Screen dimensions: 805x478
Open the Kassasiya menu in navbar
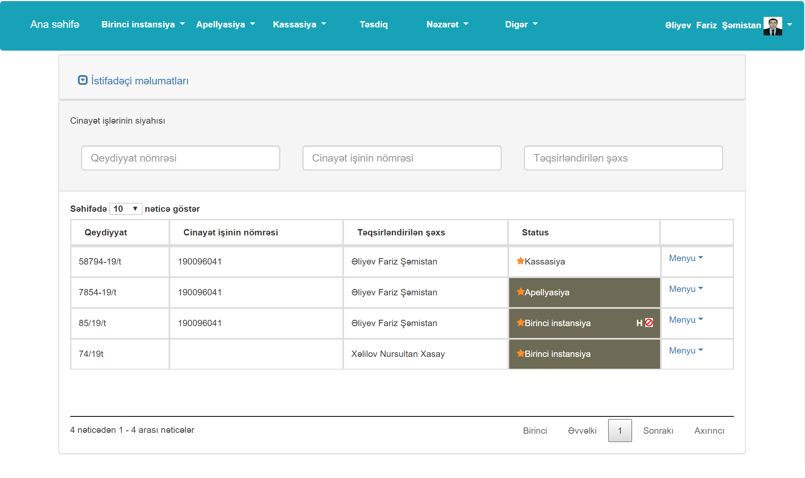coord(299,24)
